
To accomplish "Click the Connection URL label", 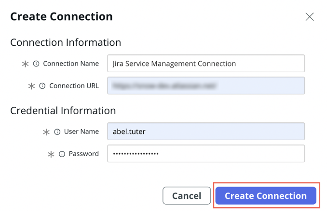I will pyautogui.click(x=74, y=86).
